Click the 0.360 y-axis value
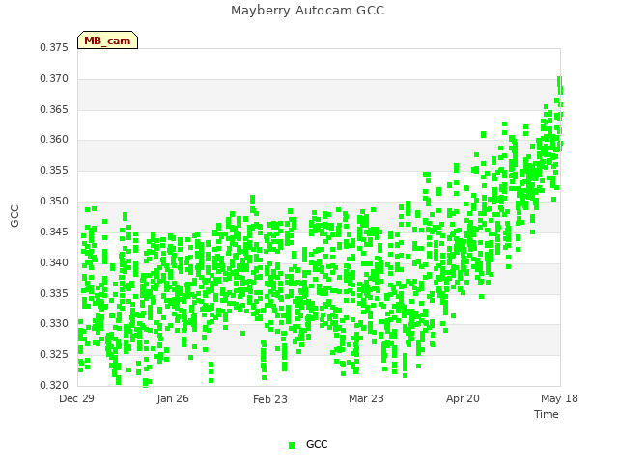This screenshot has height=463, width=618. [54, 139]
